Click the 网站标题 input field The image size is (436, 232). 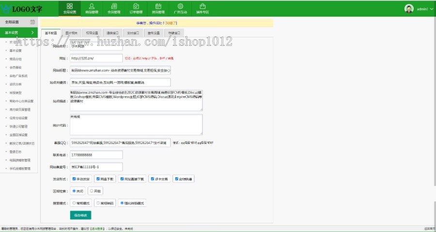pyautogui.click(x=120, y=70)
